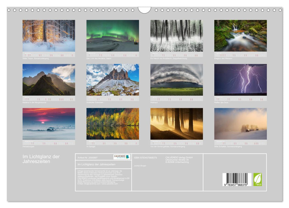The height and width of the screenshot is (208, 289).
Task: Select the green northern lights Iceland photo
Action: point(113,36)
